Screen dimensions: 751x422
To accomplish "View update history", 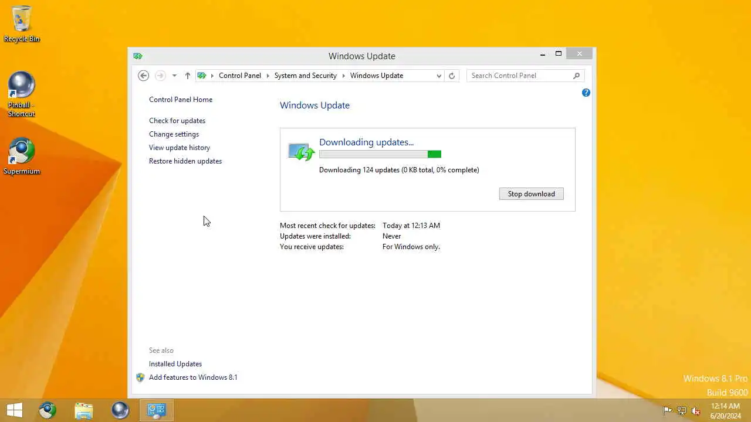I will (x=180, y=148).
